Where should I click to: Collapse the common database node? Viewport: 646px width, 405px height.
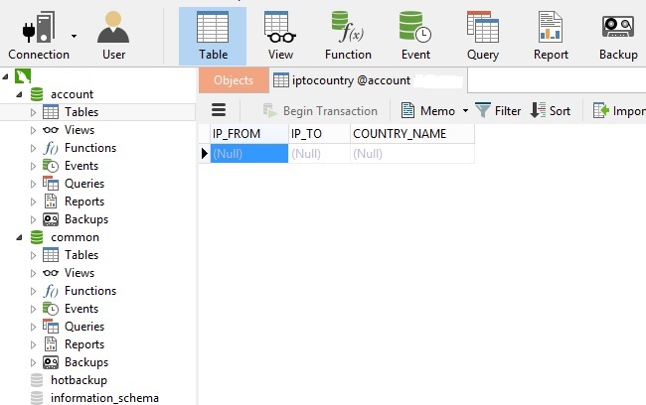tap(19, 237)
